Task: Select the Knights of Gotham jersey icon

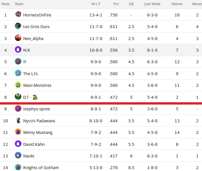Action: coord(18,167)
